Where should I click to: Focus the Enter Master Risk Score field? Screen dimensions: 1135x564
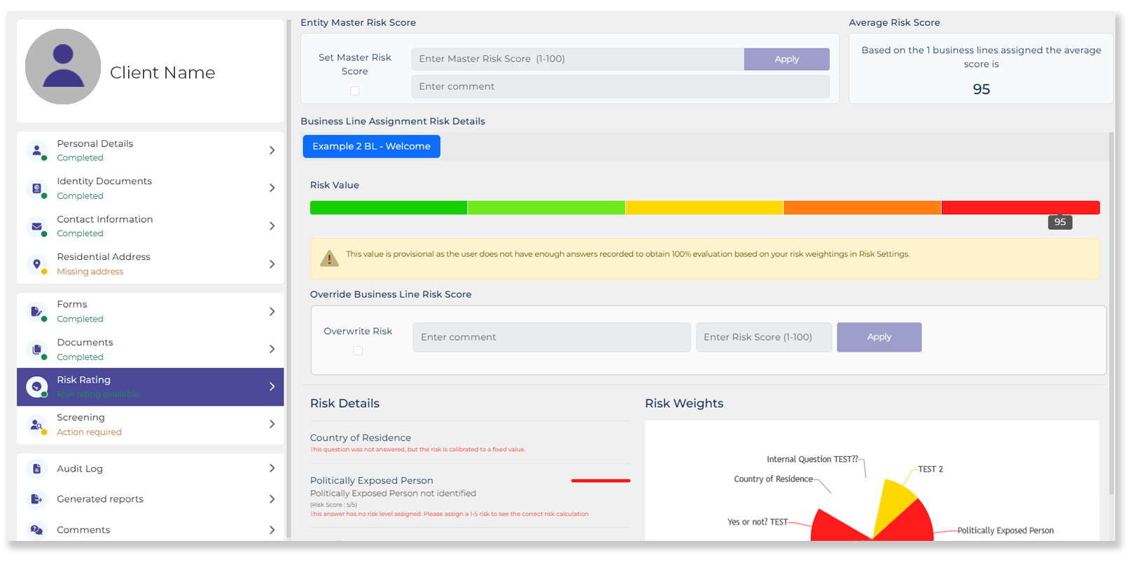tap(578, 59)
